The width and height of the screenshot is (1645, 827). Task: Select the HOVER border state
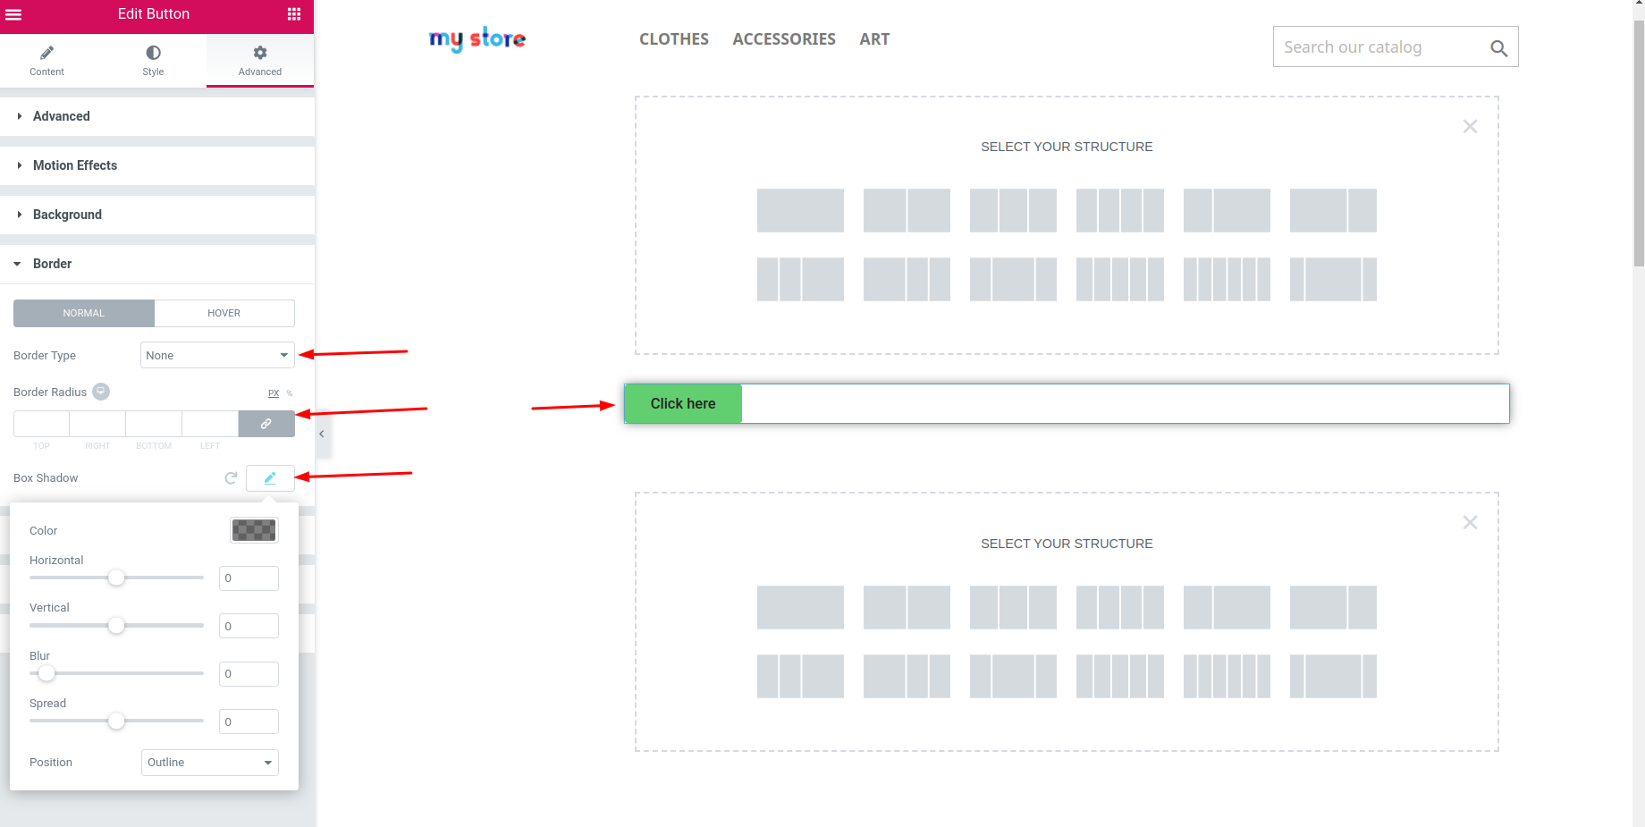pyautogui.click(x=224, y=313)
